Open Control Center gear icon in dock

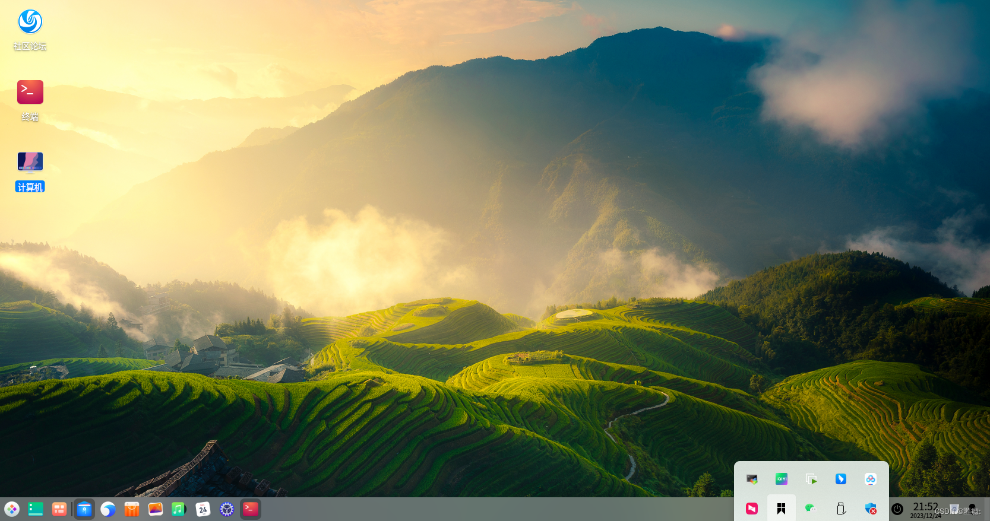[227, 509]
